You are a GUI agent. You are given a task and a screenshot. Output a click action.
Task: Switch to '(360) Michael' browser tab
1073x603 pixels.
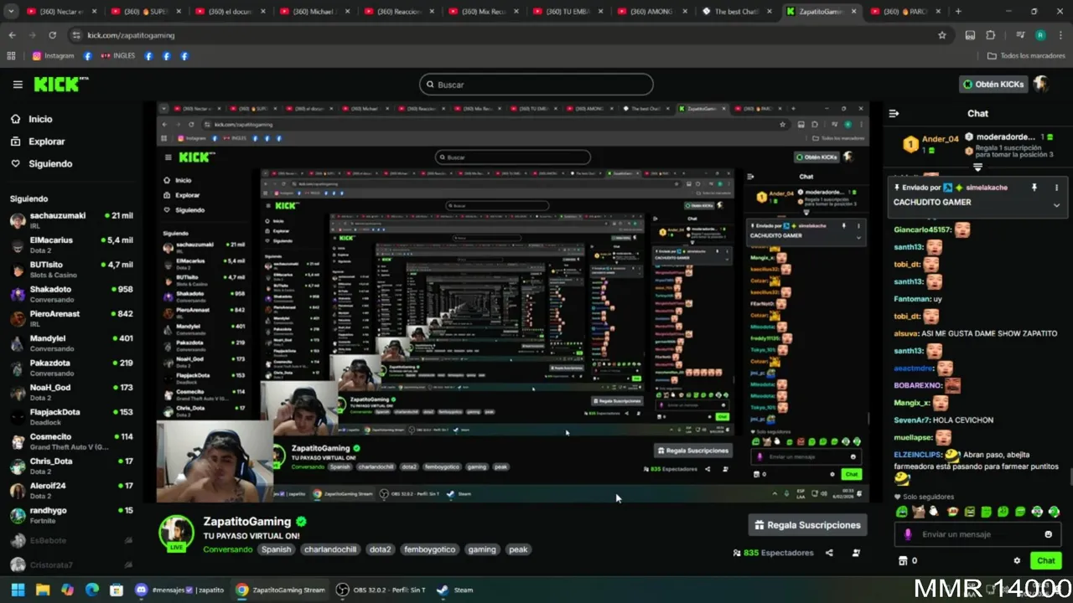coord(315,12)
